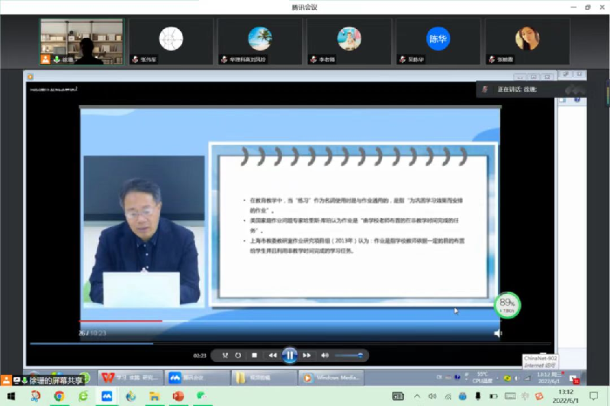610x406 pixels.
Task: Click the orange host icon on 徐珊's tile
Action: tap(46, 59)
